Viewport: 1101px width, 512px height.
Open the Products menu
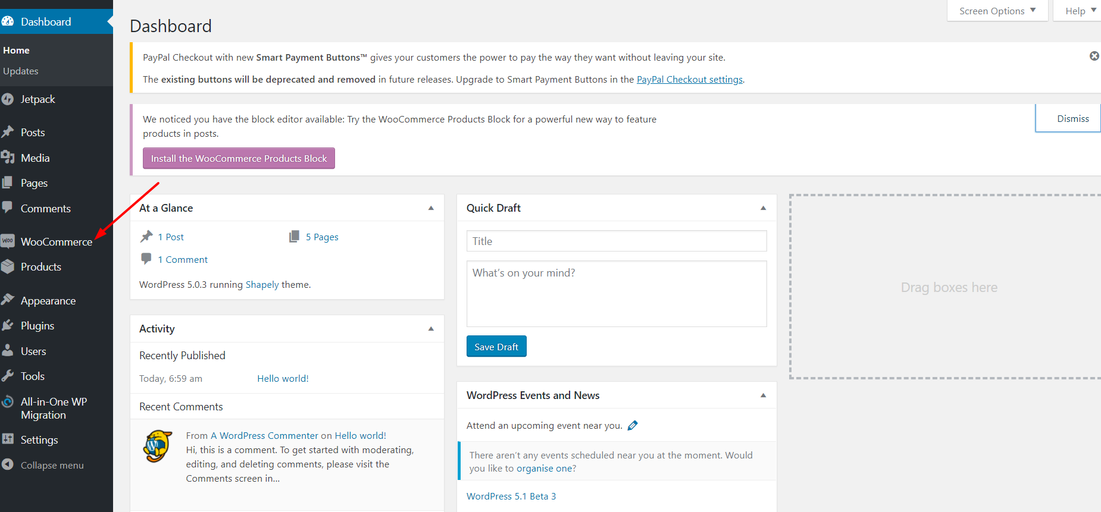point(41,266)
